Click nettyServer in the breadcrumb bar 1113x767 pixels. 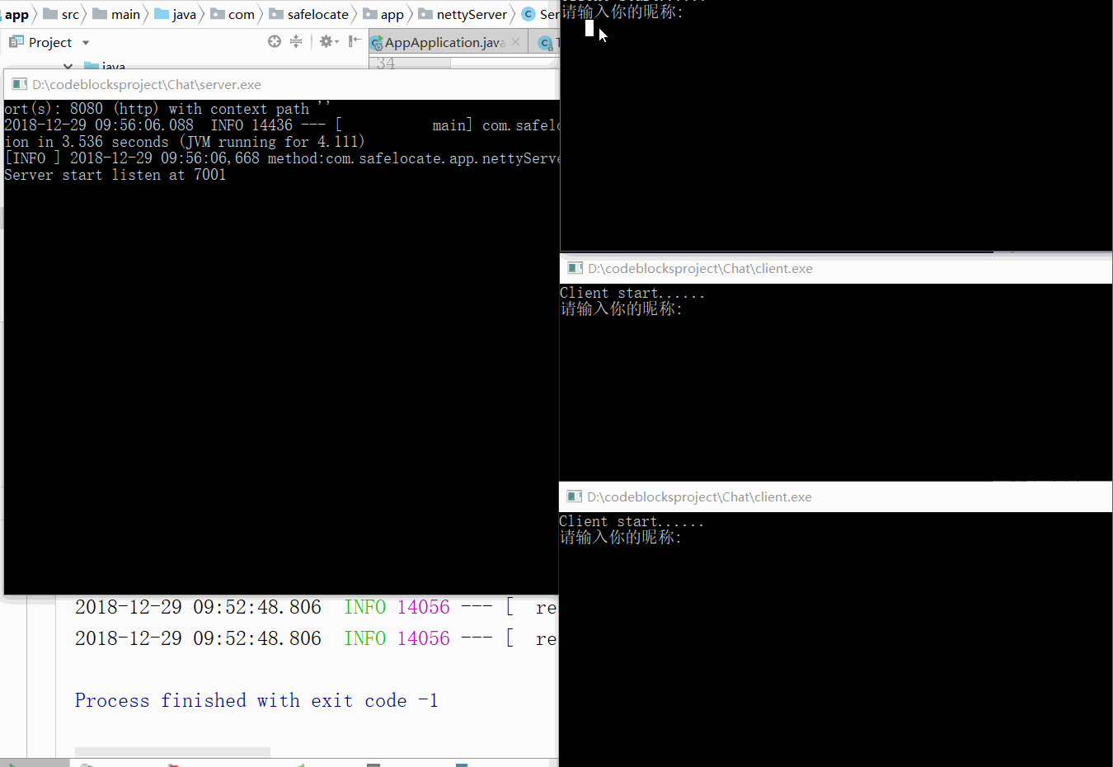tap(464, 14)
